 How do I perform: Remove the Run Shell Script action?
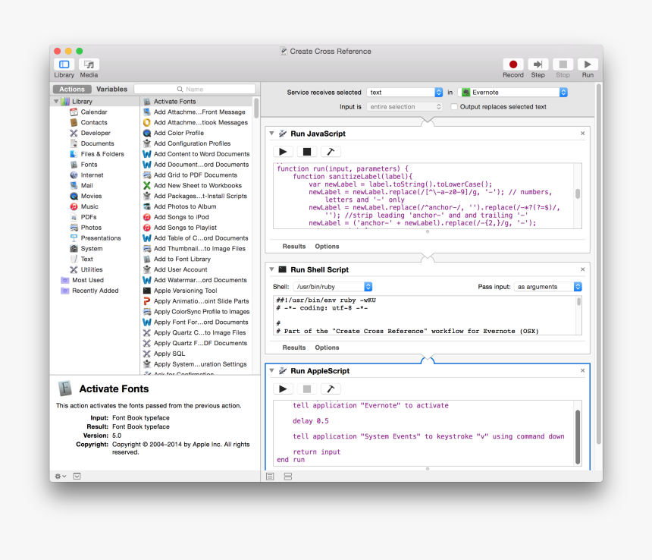click(x=582, y=269)
